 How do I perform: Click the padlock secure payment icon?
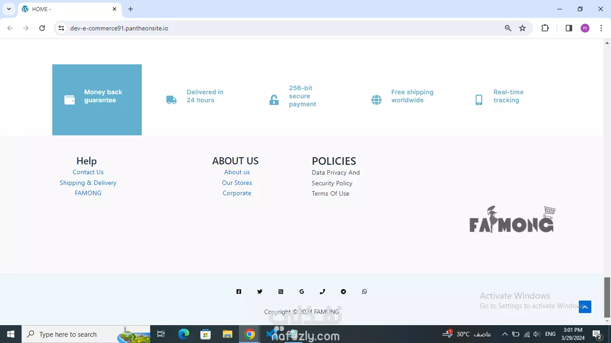click(x=274, y=100)
